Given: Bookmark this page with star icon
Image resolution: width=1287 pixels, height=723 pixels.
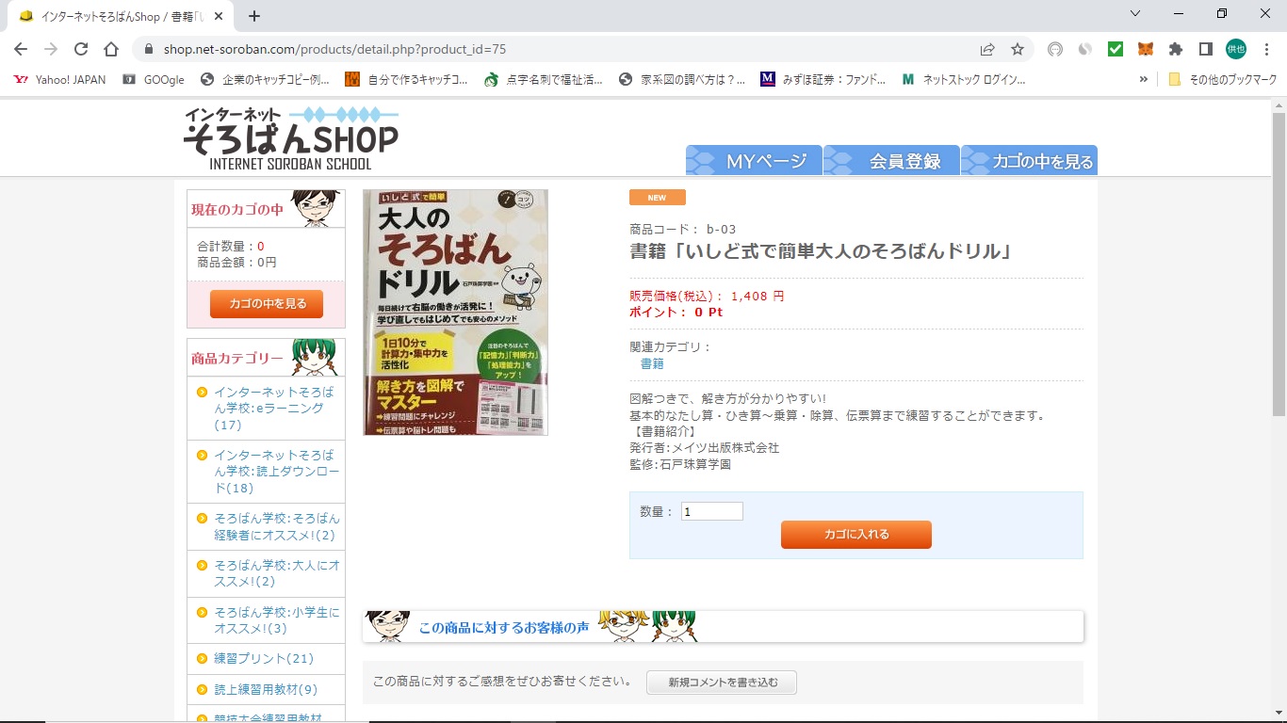Looking at the screenshot, I should click(1018, 49).
